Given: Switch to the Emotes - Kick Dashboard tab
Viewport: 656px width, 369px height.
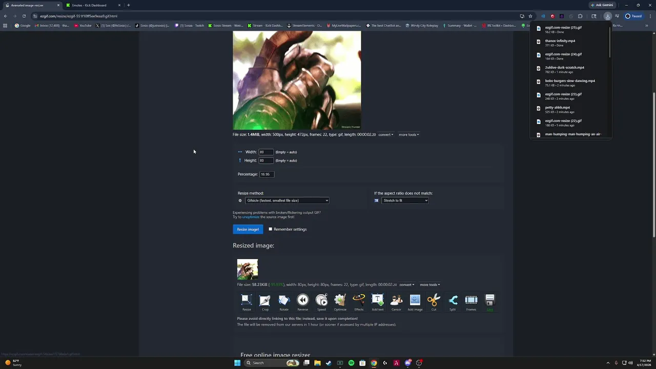Looking at the screenshot, I should point(93,5).
